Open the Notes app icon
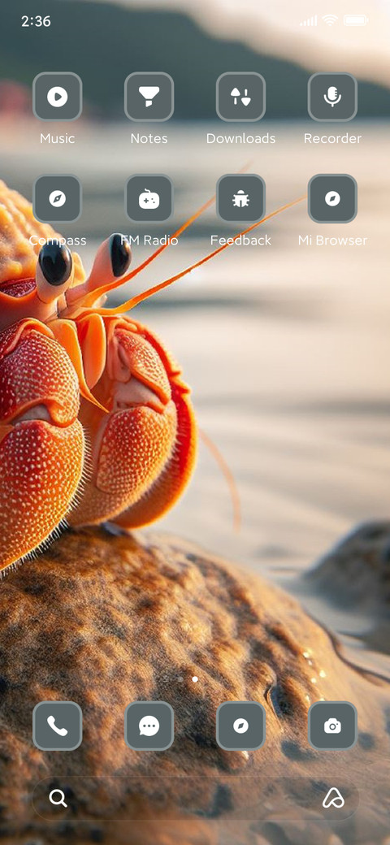 pos(149,97)
